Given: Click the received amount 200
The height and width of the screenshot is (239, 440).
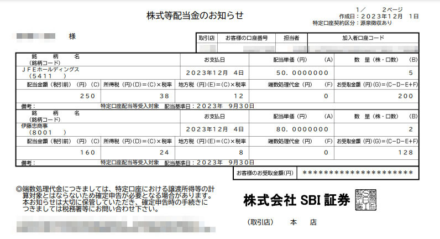Looking at the screenshot, I should (406, 96).
